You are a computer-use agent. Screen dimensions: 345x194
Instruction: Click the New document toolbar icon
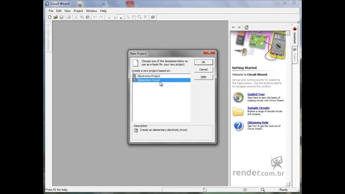coord(50,17)
